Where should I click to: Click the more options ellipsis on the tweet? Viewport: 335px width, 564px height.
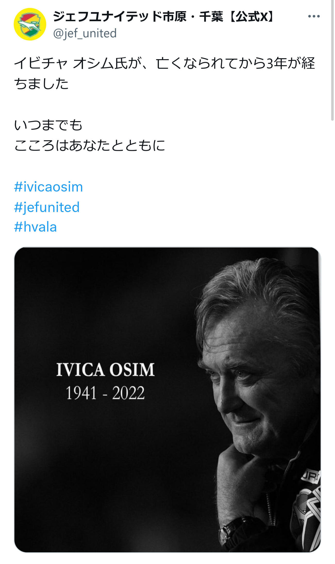pos(313,16)
